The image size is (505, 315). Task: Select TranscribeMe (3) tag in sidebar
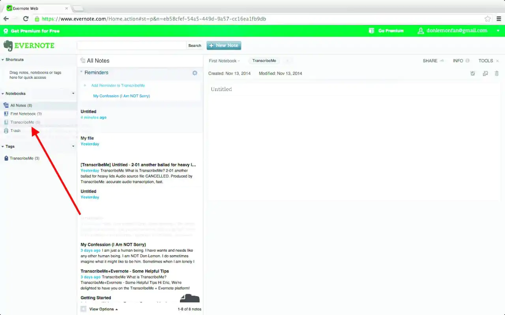[24, 158]
